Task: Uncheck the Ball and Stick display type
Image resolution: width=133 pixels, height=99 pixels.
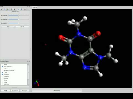Action: 2,67
